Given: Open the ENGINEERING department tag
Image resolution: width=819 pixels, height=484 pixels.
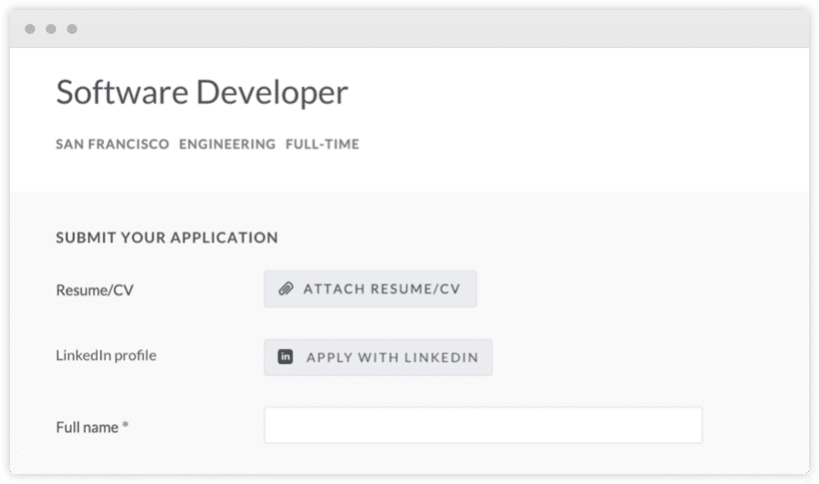Looking at the screenshot, I should (227, 144).
